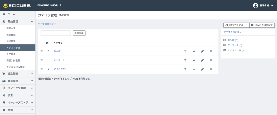
Task: Click the user avatar icon in header
Action: [x=255, y=5]
